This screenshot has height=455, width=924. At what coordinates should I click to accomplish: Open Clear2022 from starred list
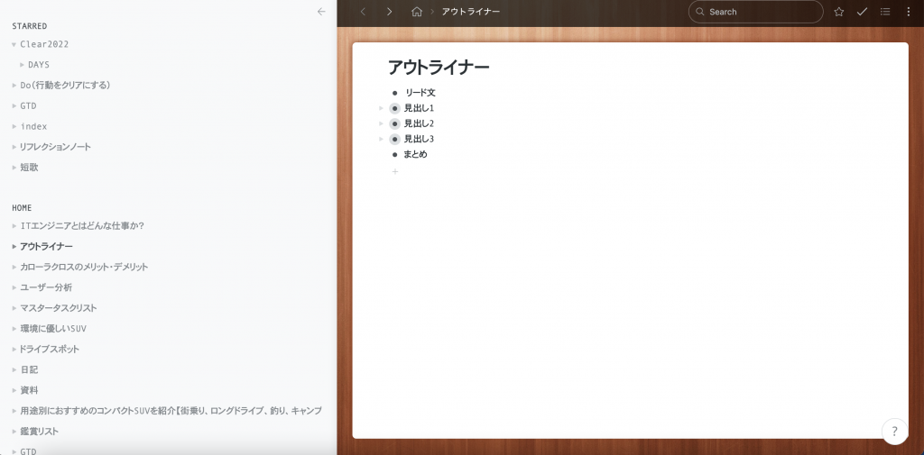coord(44,44)
